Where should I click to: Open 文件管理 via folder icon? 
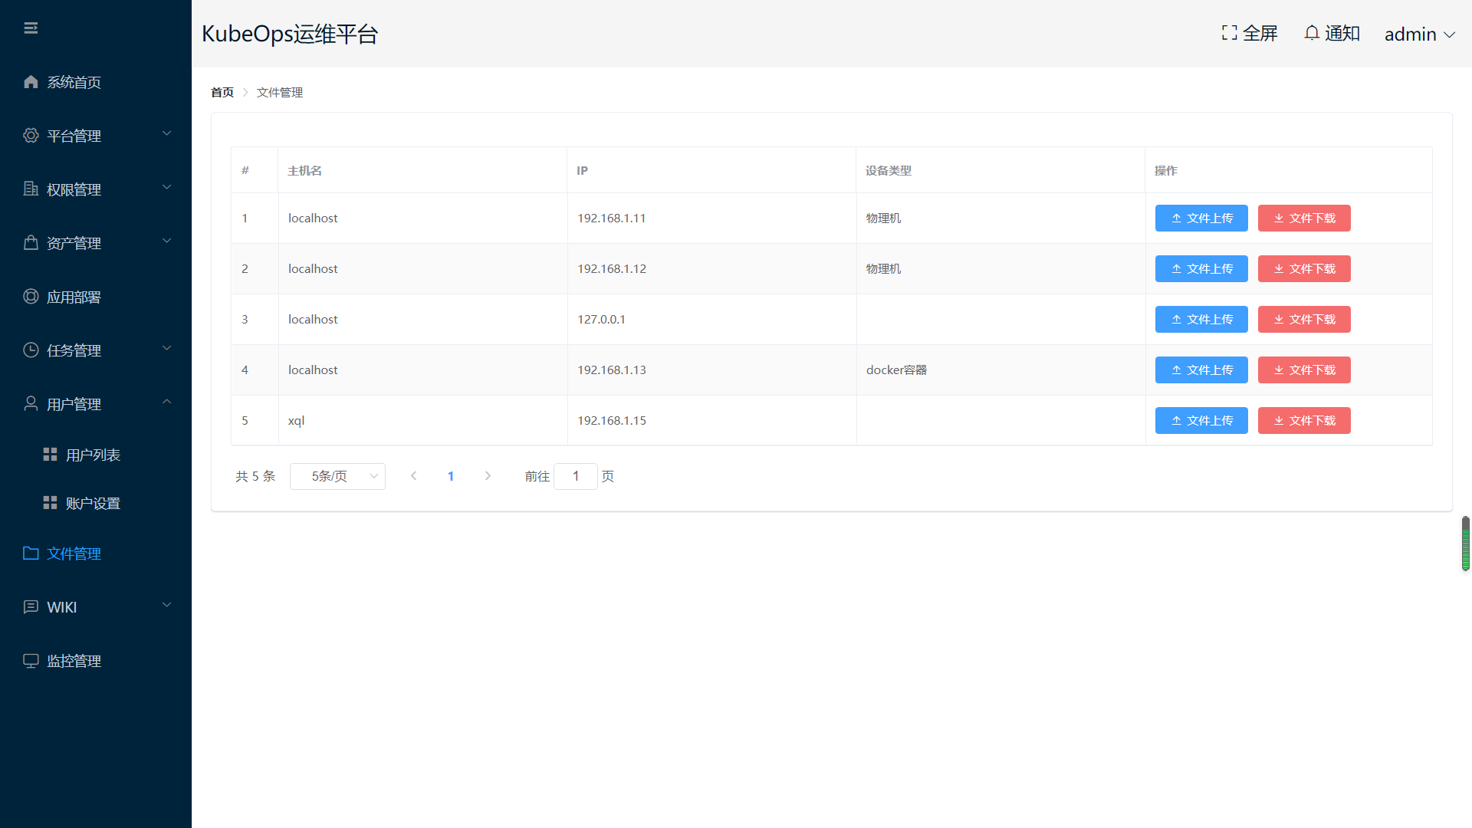click(31, 554)
